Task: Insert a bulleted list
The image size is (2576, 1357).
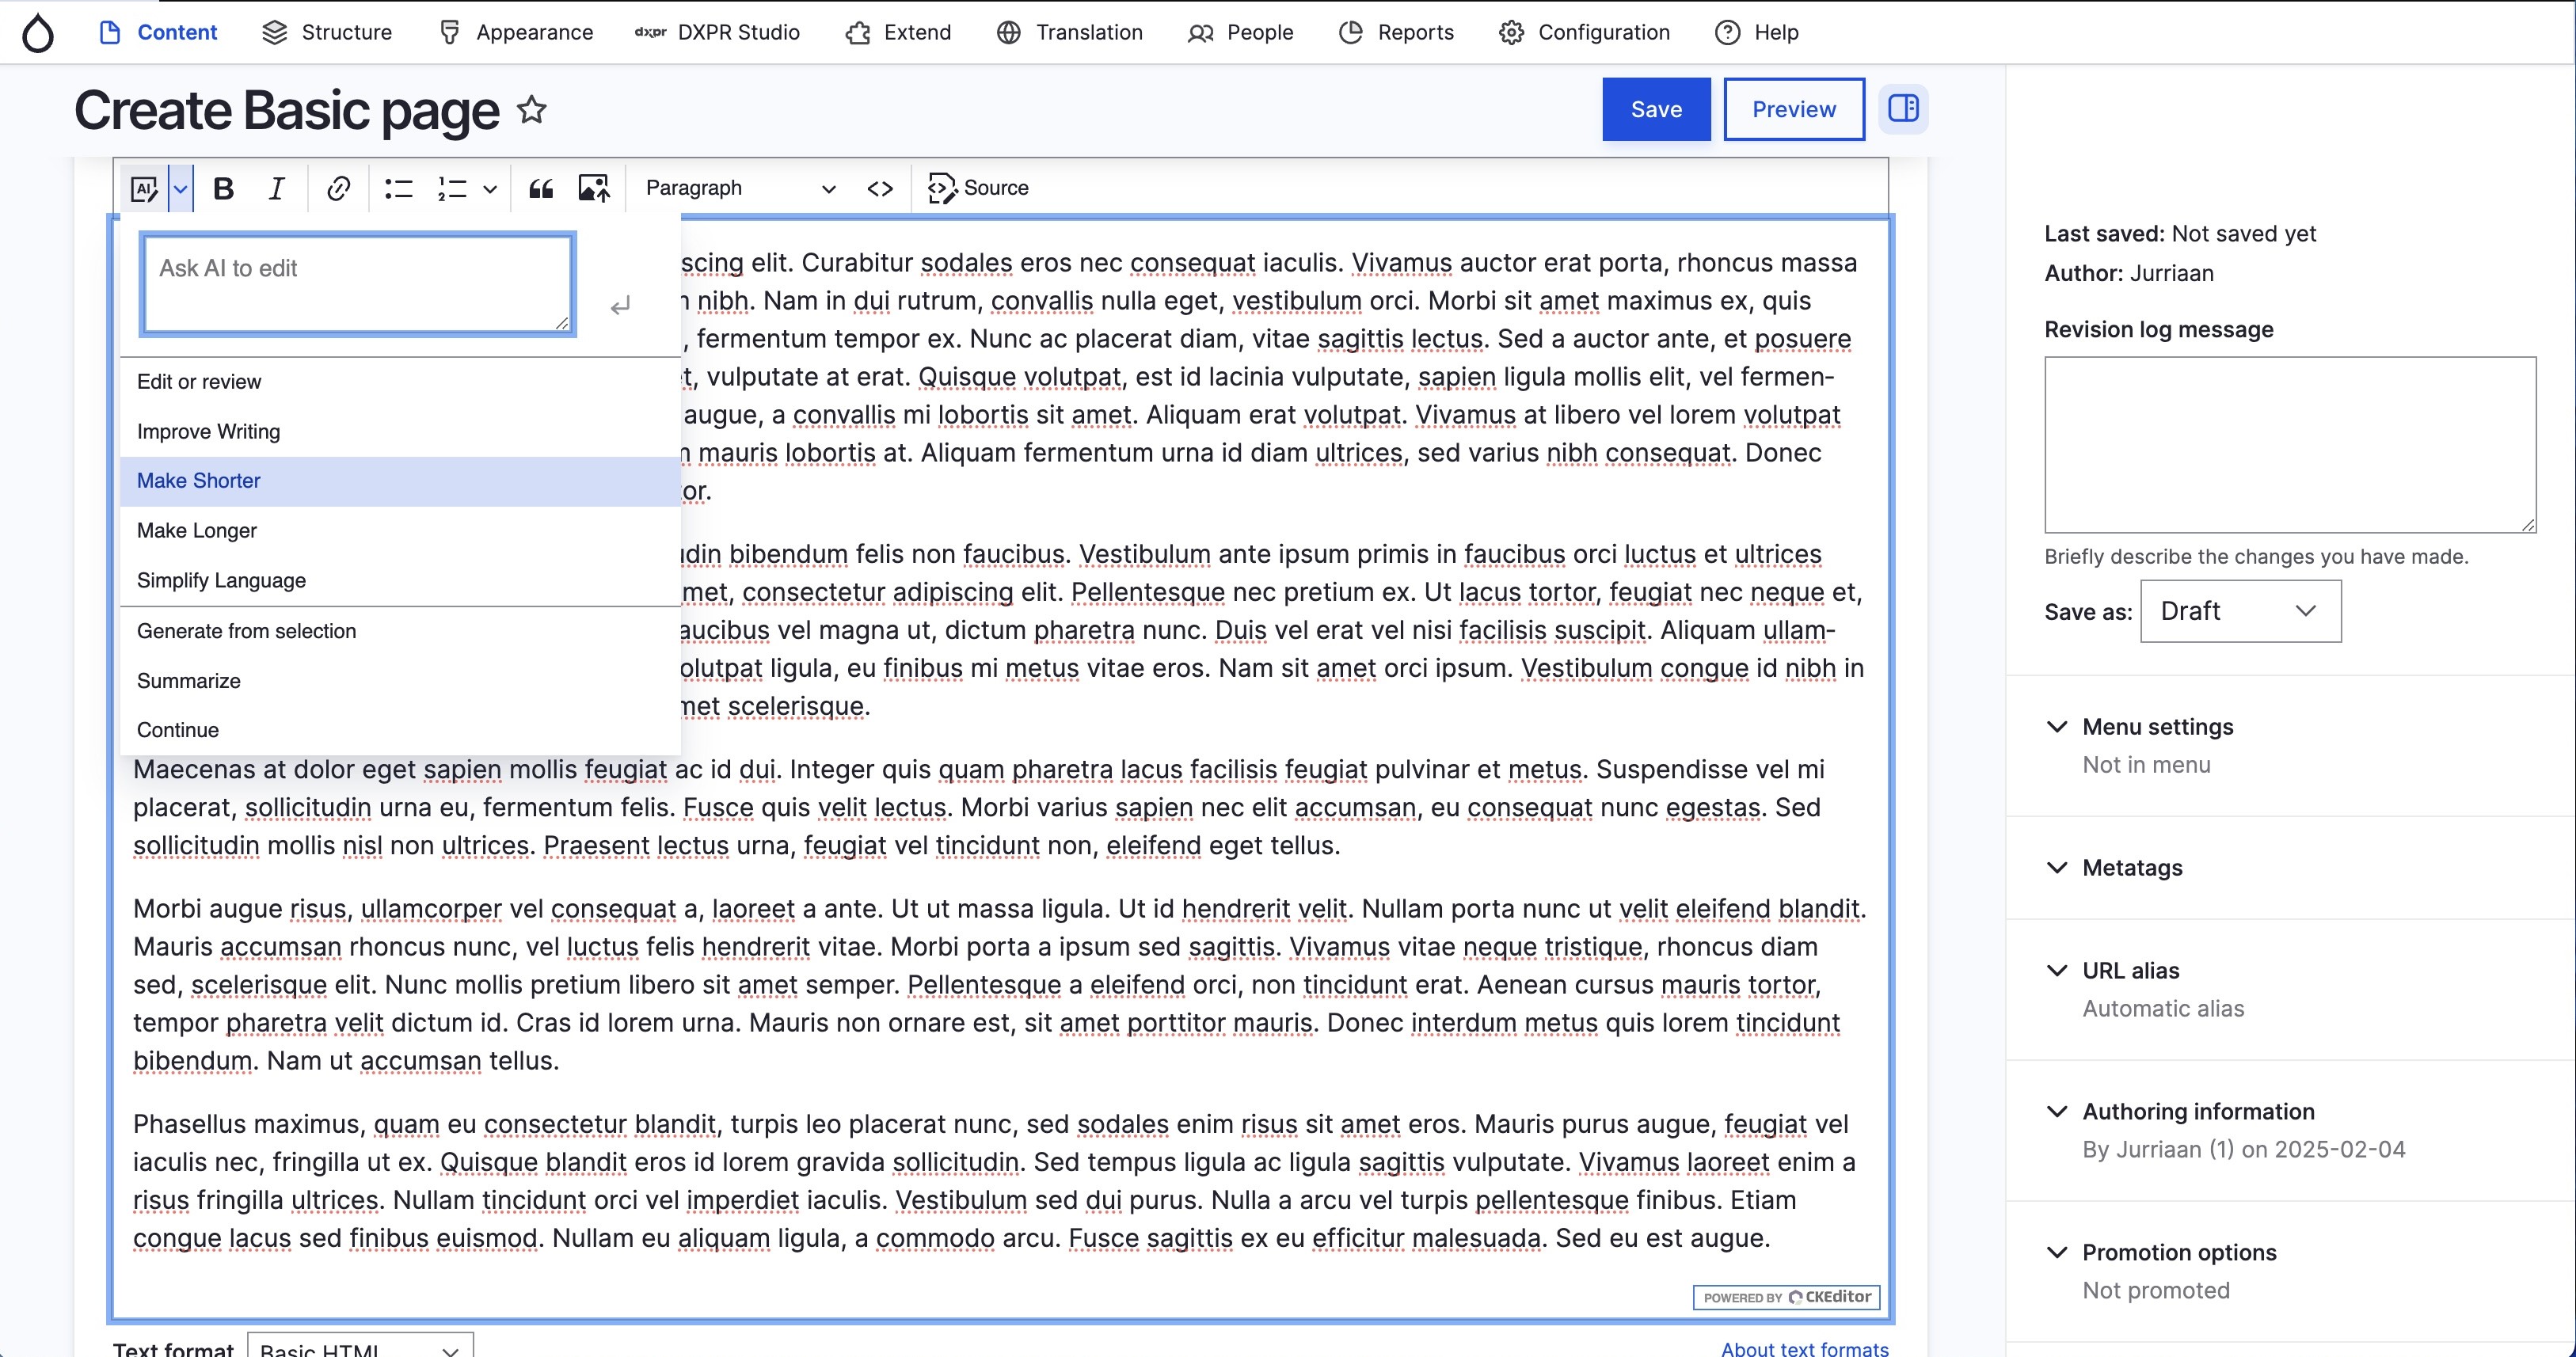Action: coord(399,188)
